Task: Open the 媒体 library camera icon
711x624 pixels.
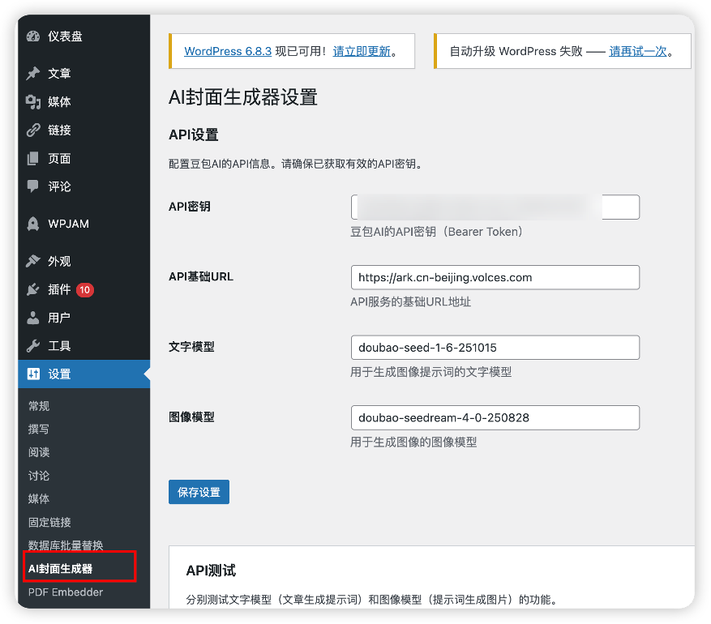Action: point(32,101)
